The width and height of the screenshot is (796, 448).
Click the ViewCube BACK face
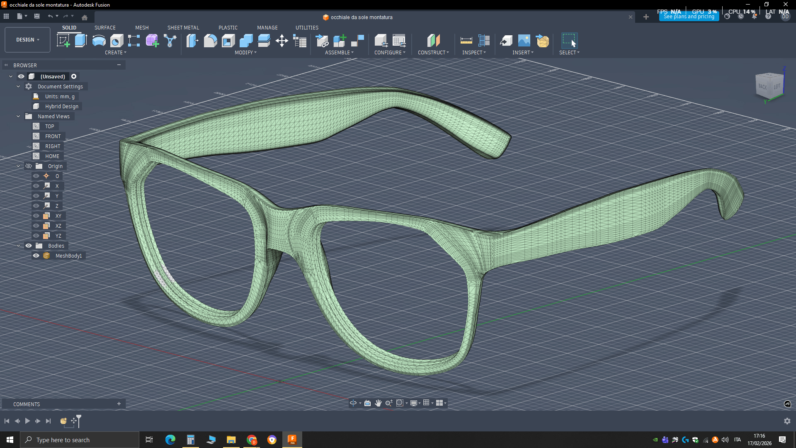(x=762, y=86)
